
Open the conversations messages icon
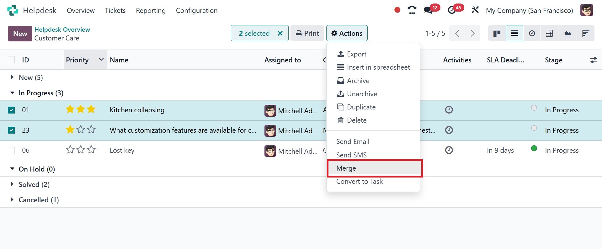(428, 10)
